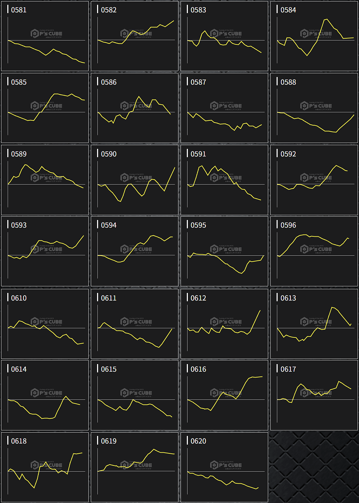Image resolution: width=359 pixels, height=503 pixels.
Task: Select the 0588 graph thumbnail
Action: (314, 108)
